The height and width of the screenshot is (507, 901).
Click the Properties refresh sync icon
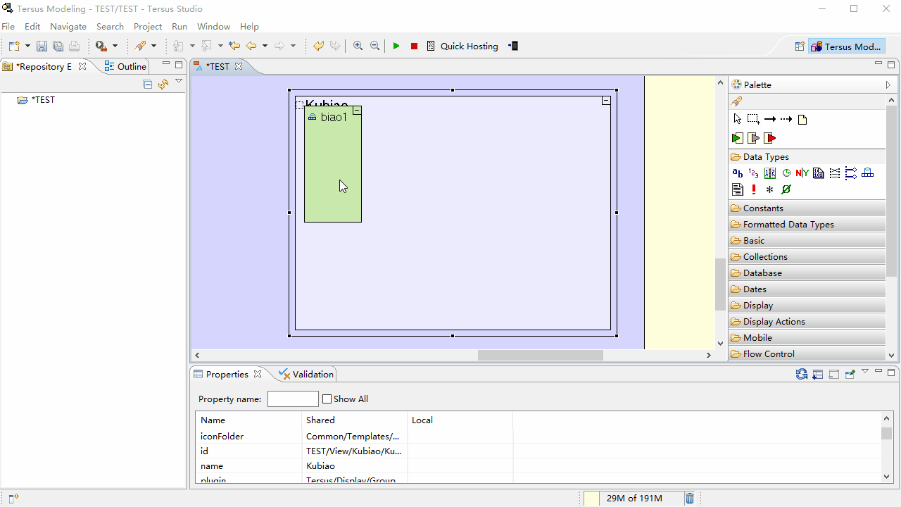pyautogui.click(x=802, y=375)
